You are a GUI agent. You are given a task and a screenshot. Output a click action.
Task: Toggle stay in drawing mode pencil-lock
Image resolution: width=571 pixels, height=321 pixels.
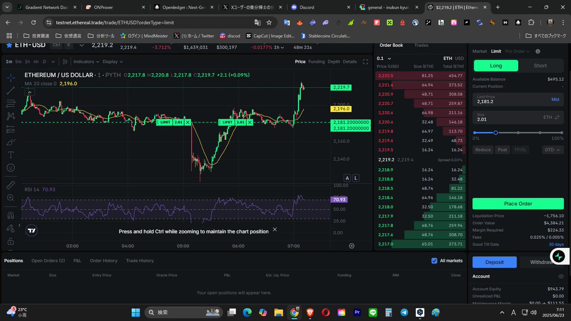point(10,228)
